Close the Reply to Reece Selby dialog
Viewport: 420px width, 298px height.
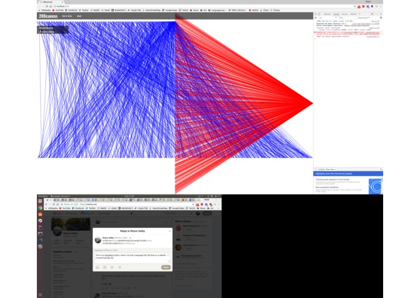tap(170, 231)
